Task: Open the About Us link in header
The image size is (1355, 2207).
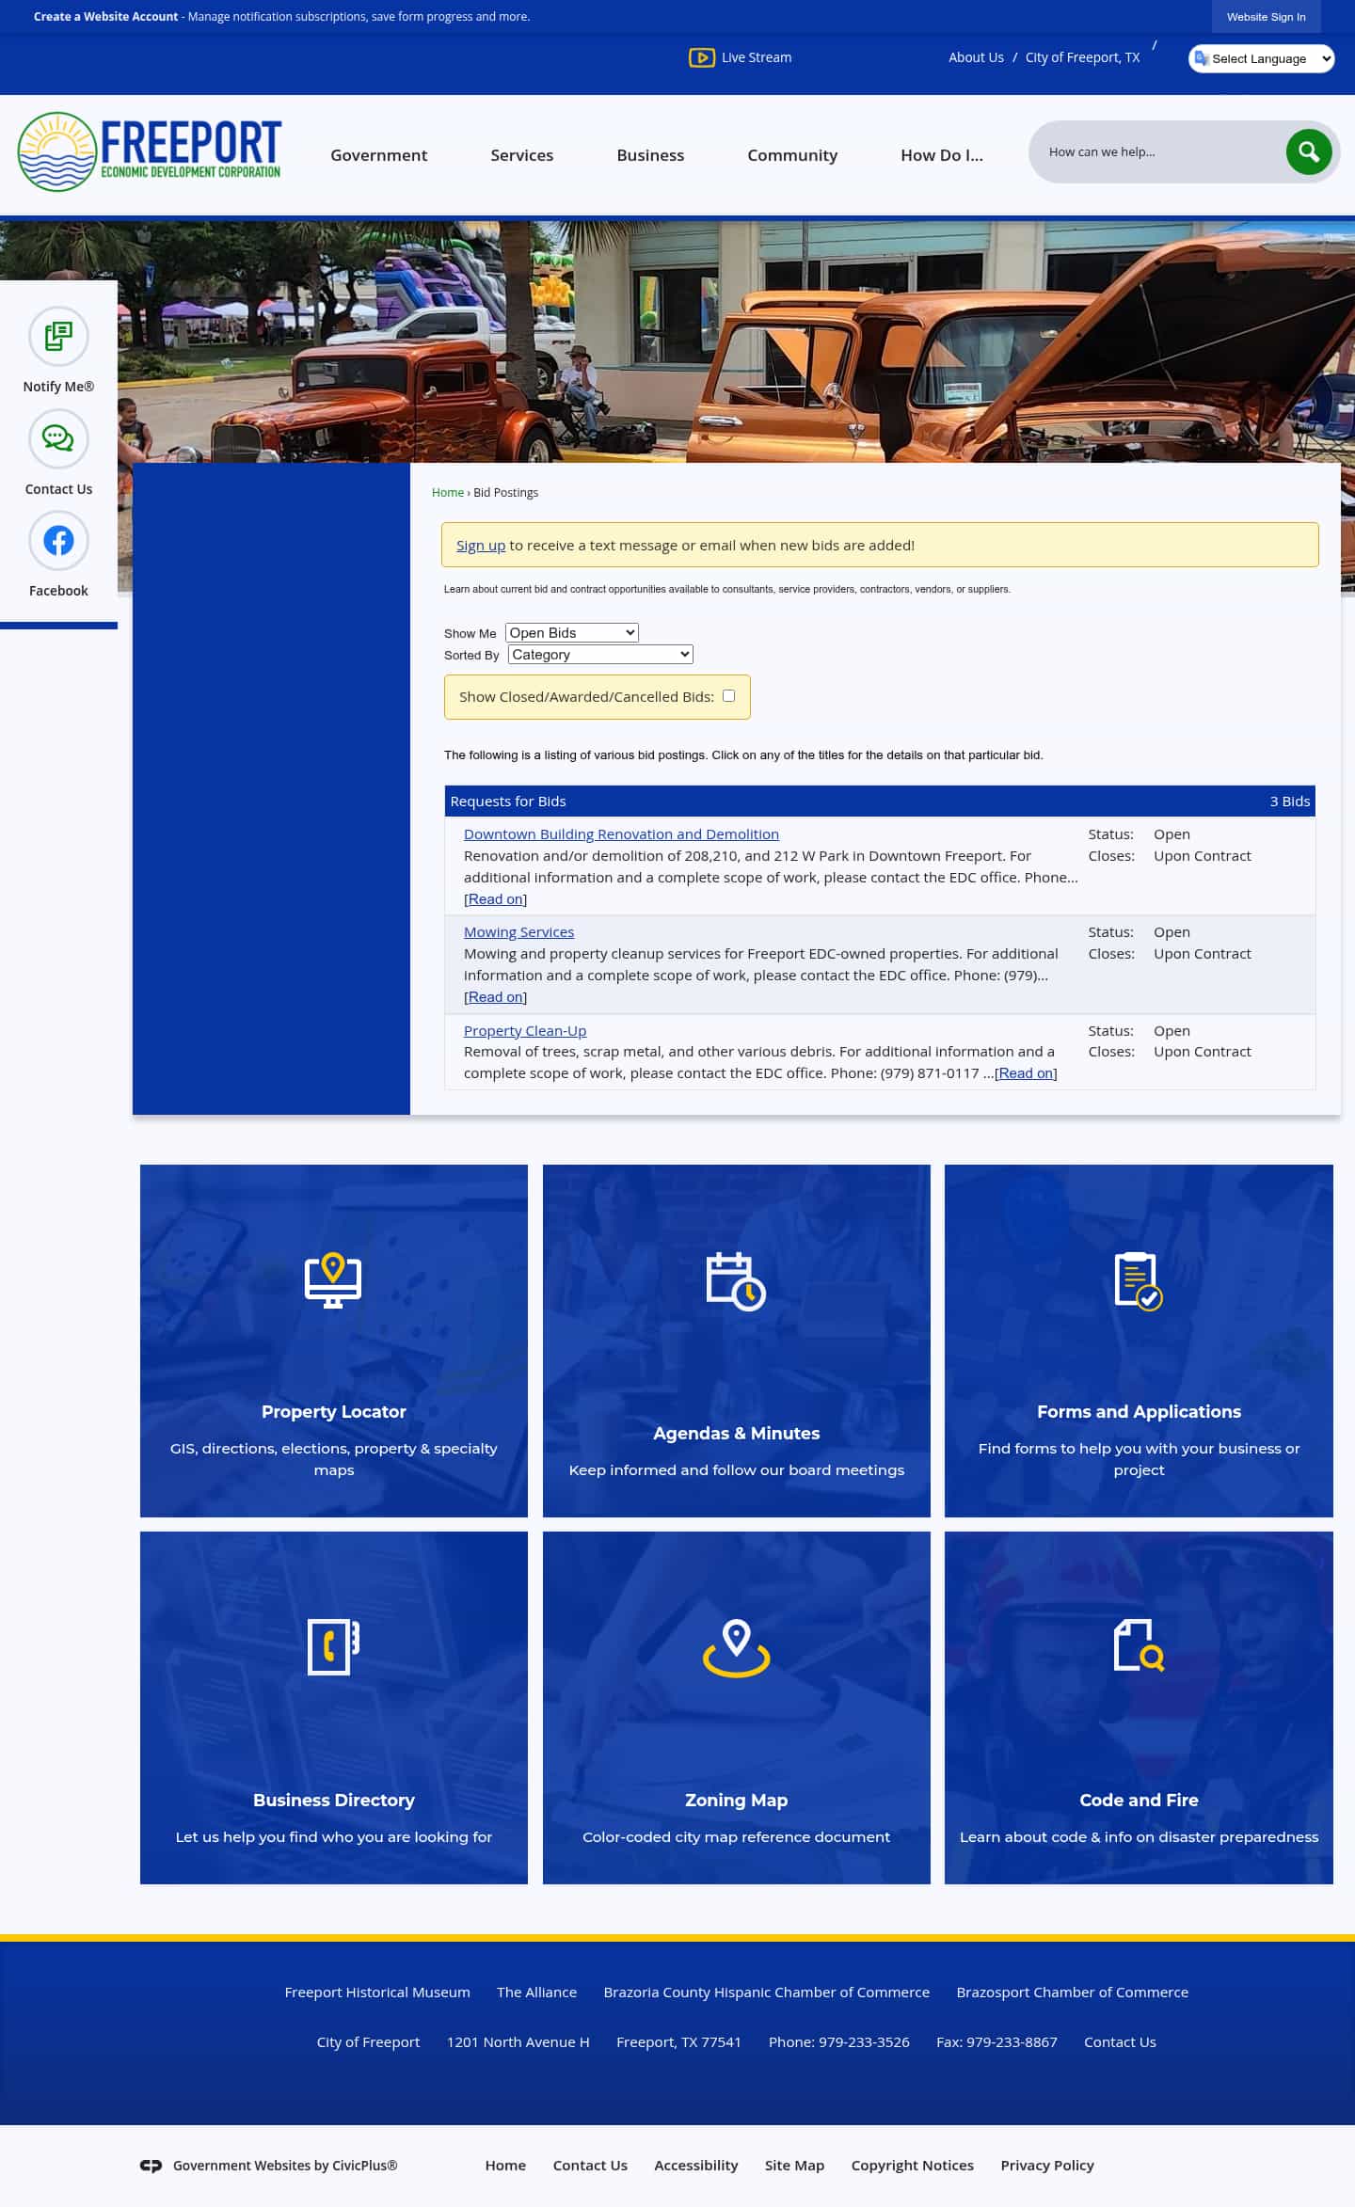Action: pos(976,57)
